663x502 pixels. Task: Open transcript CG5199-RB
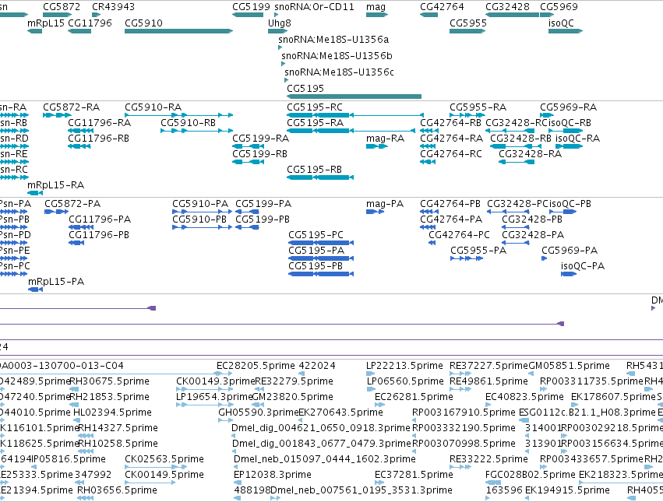click(x=249, y=162)
